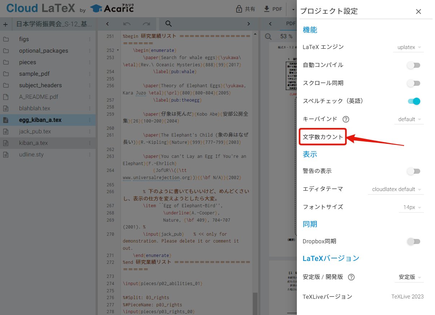Open the sample_pdf folder

pyautogui.click(x=34, y=74)
